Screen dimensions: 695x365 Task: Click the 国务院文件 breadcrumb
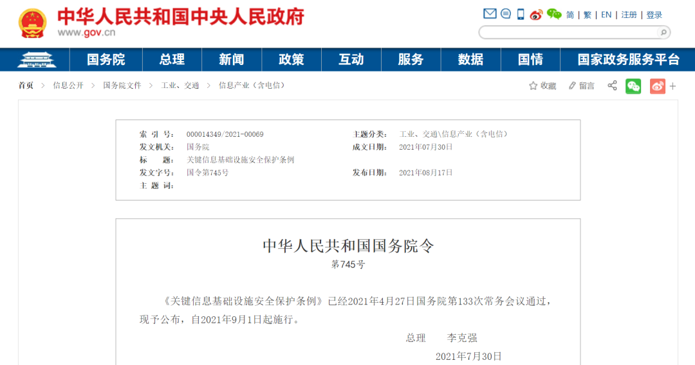pos(122,85)
